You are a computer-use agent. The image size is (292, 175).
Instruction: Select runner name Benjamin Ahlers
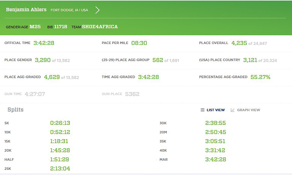tap(26, 10)
